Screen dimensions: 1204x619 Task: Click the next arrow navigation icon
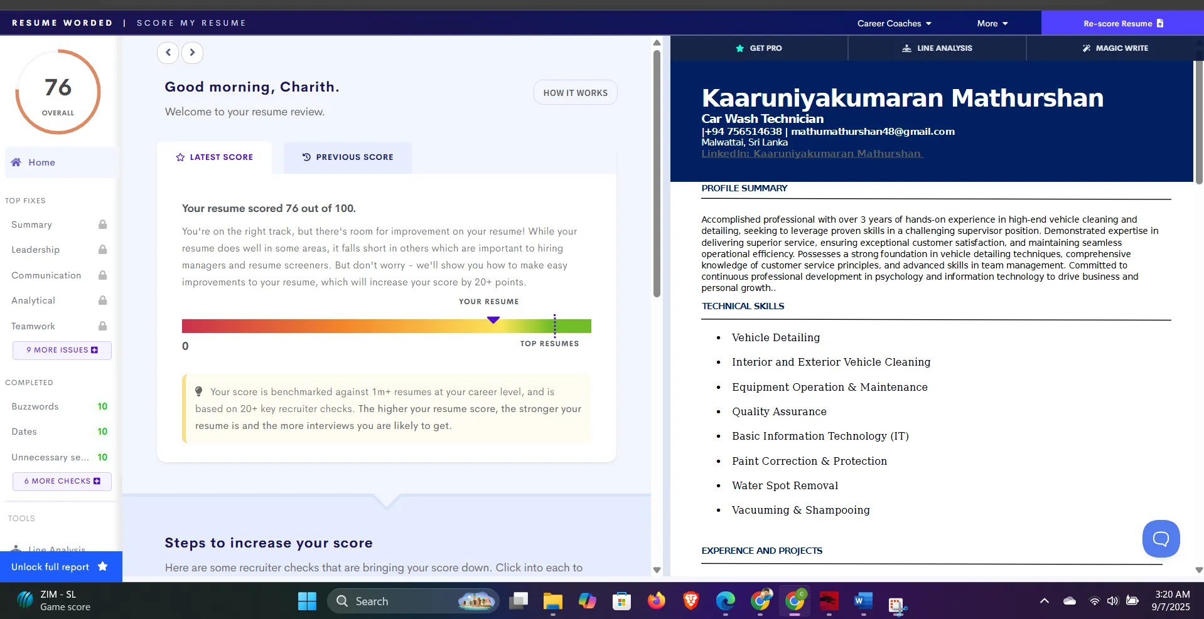tap(192, 53)
